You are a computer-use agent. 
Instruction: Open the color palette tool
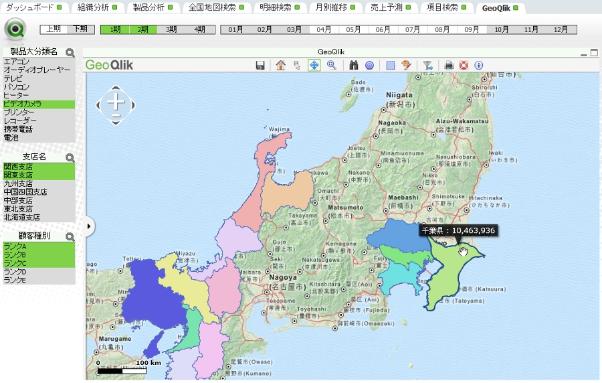pyautogui.click(x=405, y=65)
